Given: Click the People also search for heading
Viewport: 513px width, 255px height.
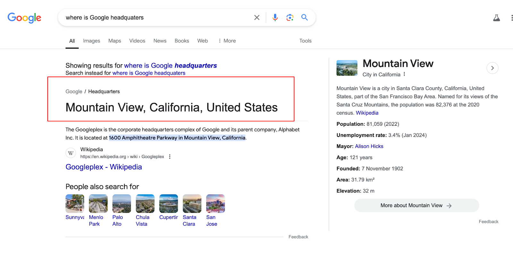Looking at the screenshot, I should (x=102, y=187).
